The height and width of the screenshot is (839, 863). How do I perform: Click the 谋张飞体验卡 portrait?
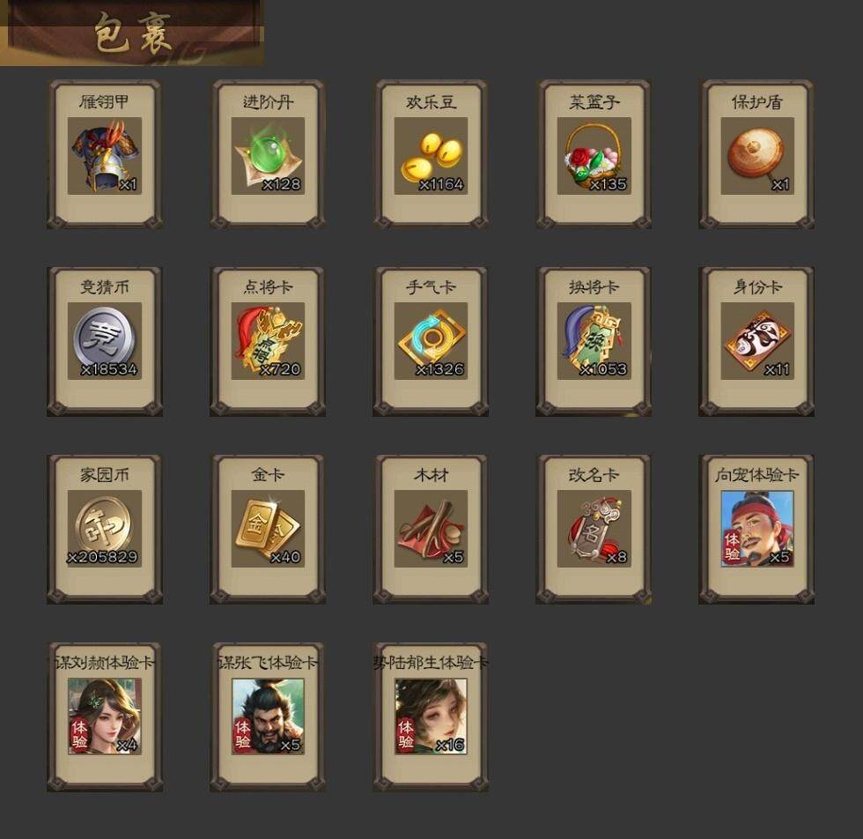coord(268,716)
